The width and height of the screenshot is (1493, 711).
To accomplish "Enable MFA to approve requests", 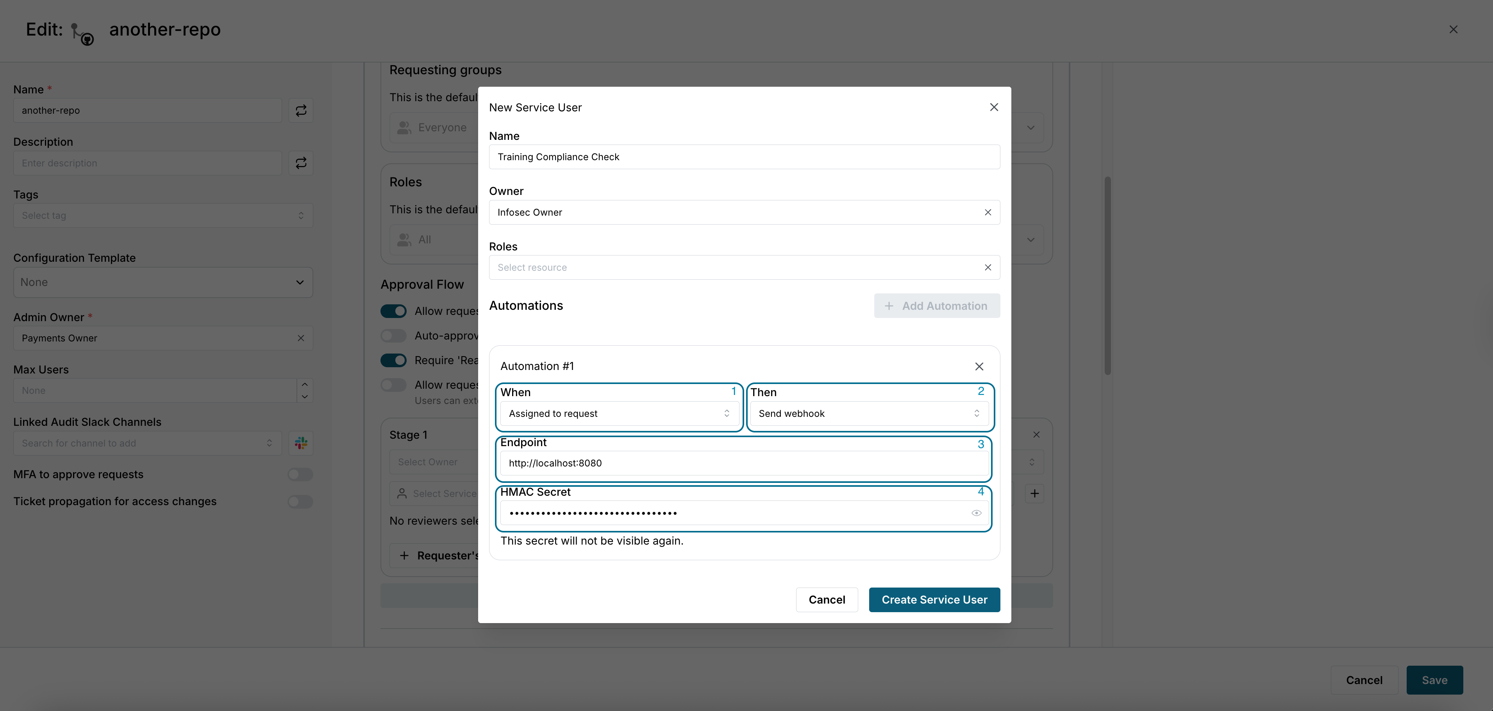I will click(300, 474).
